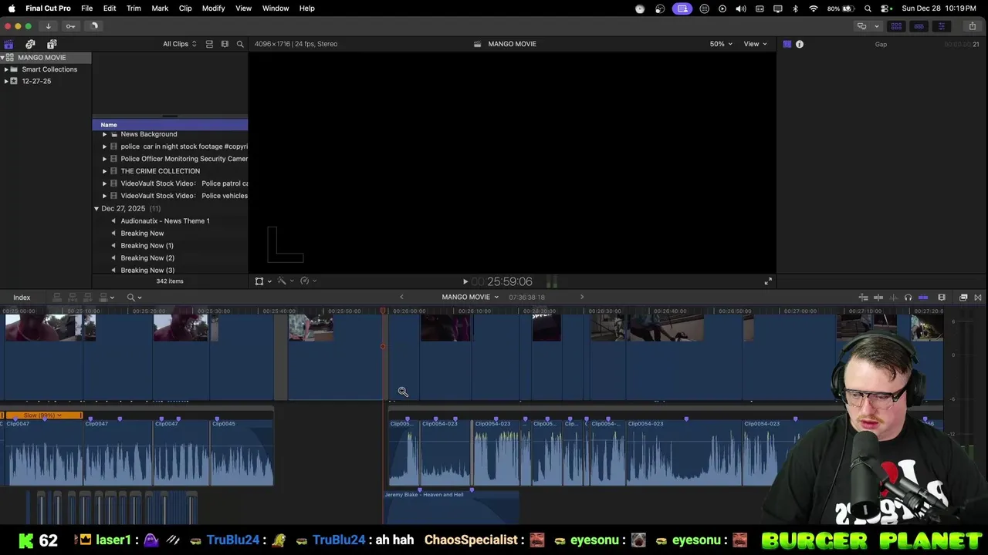Viewport: 988px width, 555px height.
Task: Show the Libraries sidebar clapperboard icon
Action: click(8, 44)
